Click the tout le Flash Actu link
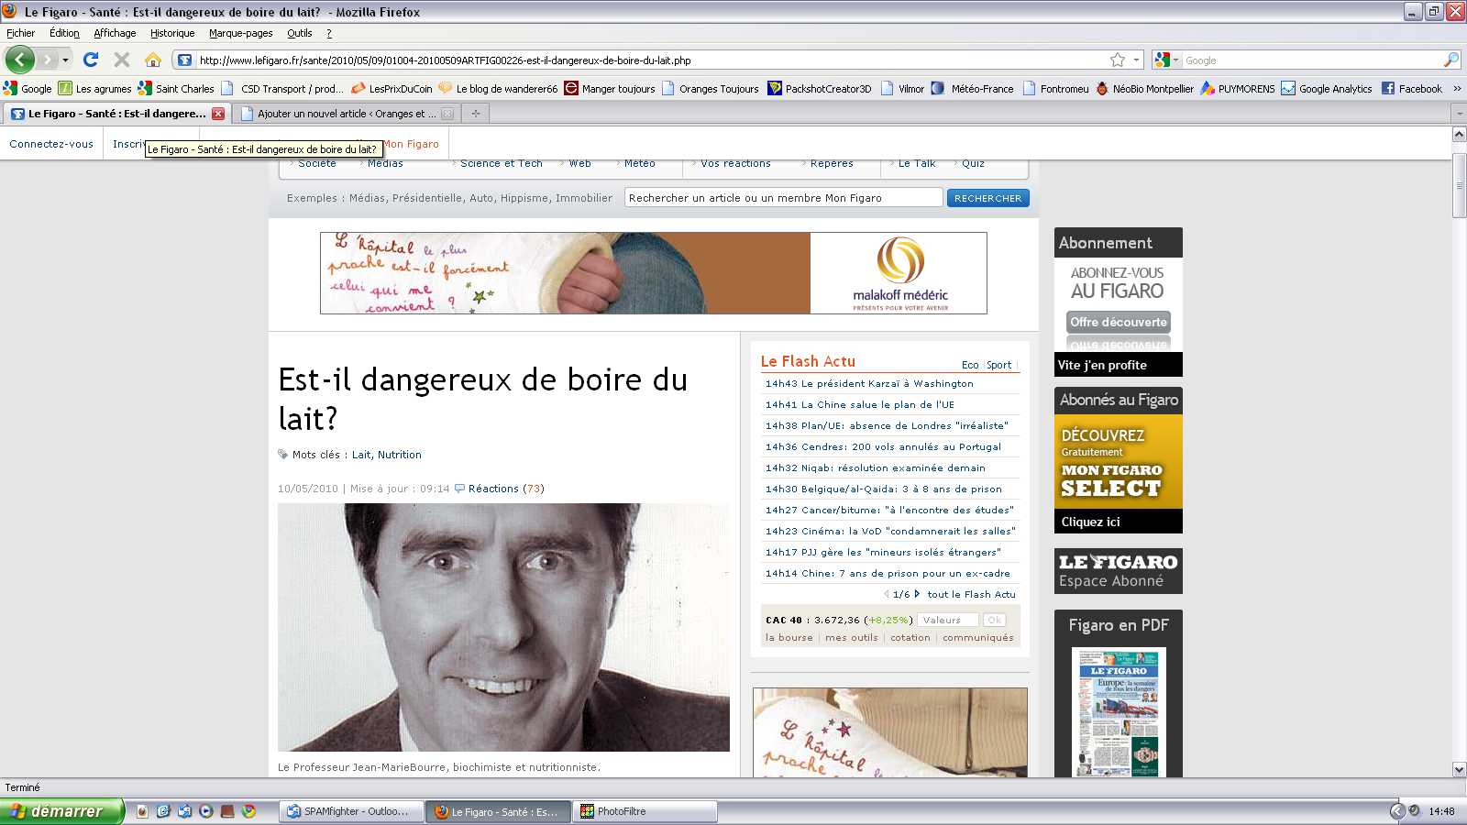The image size is (1467, 825). tap(971, 595)
